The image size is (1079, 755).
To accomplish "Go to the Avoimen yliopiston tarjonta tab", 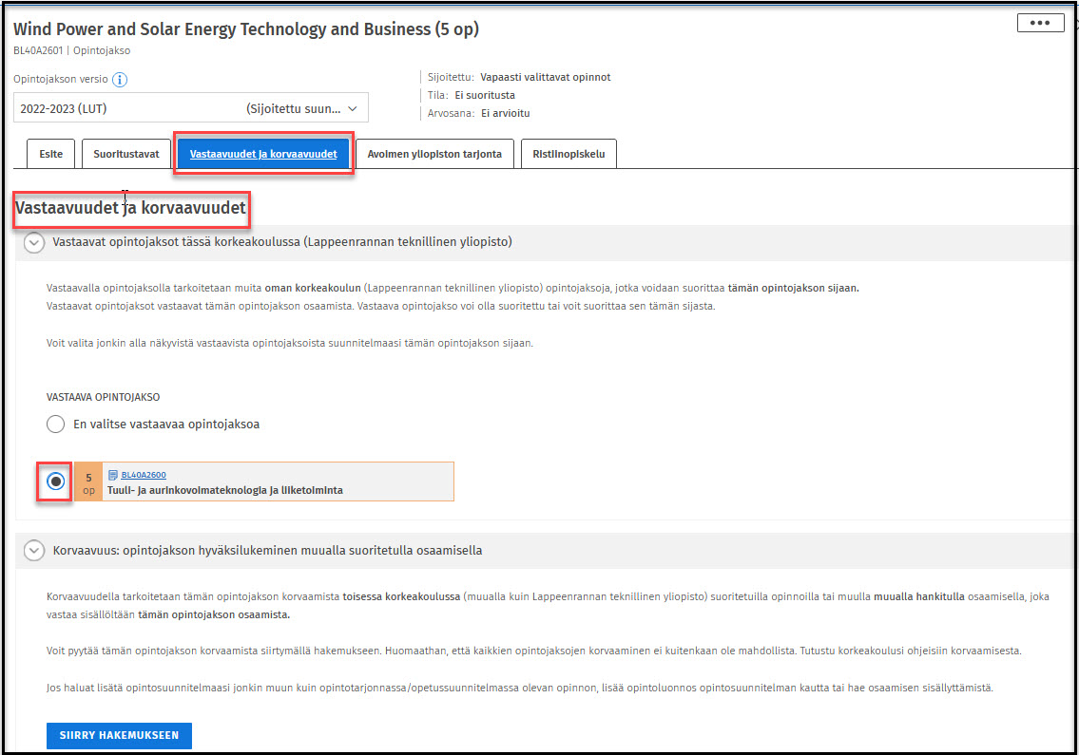I will tap(434, 154).
